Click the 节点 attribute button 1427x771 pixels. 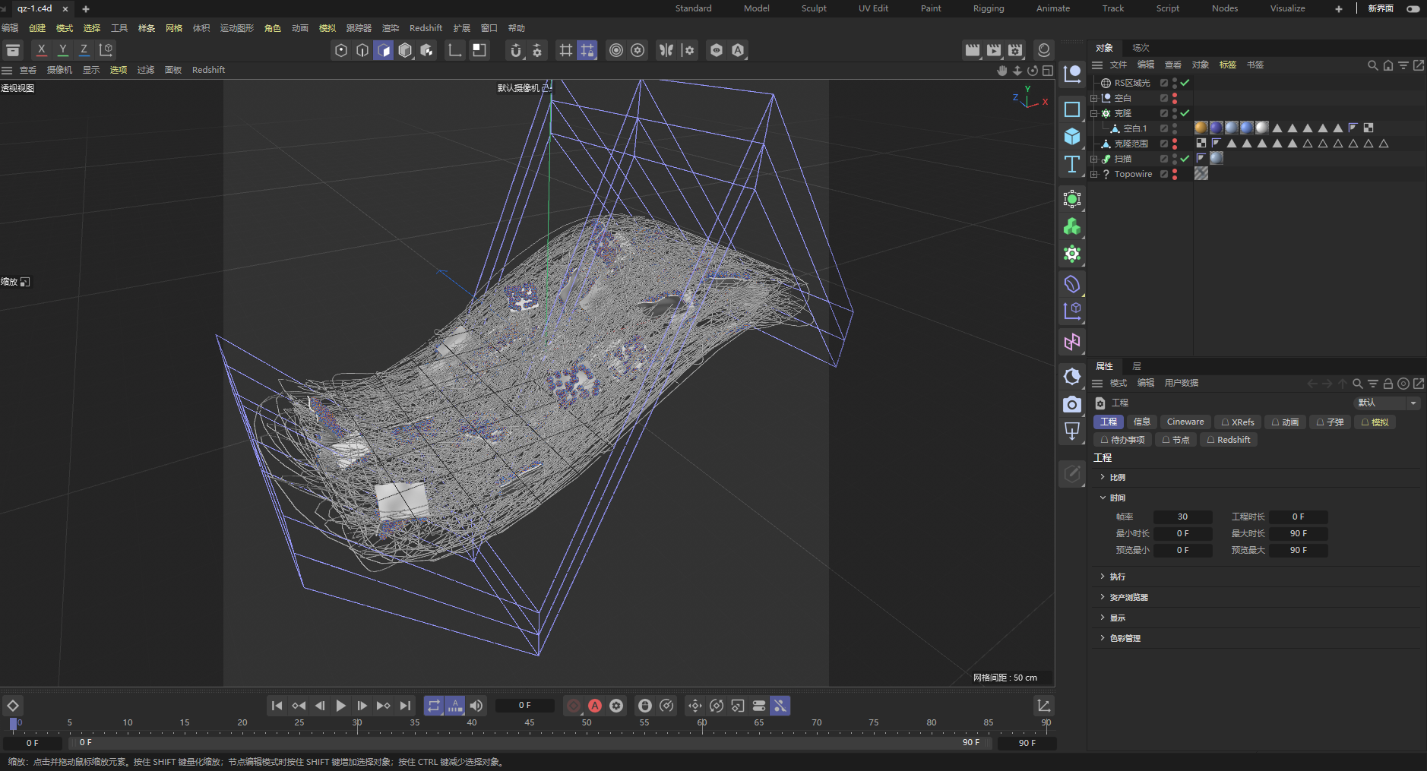coord(1176,440)
